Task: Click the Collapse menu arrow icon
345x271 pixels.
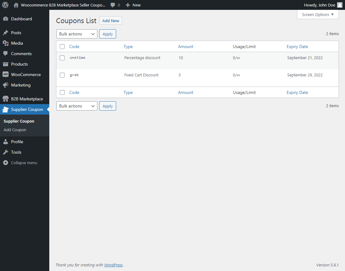Action: pos(6,163)
